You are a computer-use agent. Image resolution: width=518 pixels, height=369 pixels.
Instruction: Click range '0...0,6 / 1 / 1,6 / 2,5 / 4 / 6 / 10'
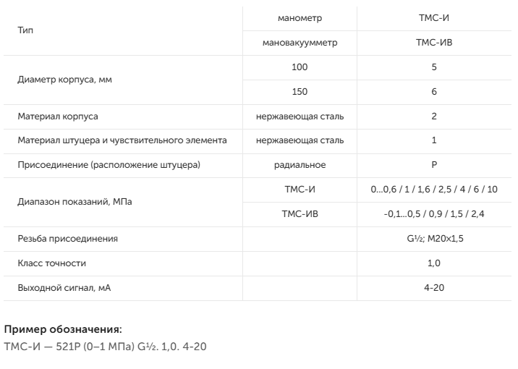tap(434, 190)
